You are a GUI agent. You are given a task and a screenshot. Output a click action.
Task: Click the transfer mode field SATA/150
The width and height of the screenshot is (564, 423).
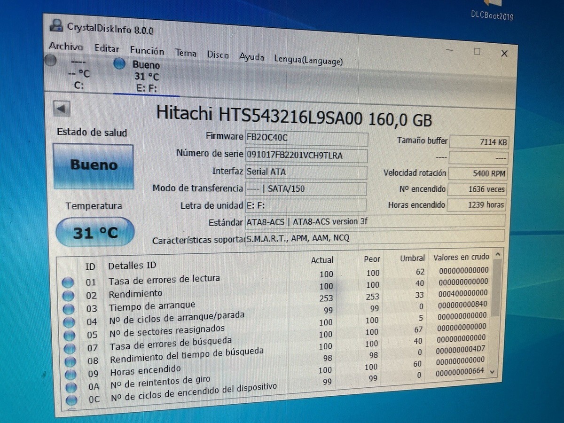point(306,188)
